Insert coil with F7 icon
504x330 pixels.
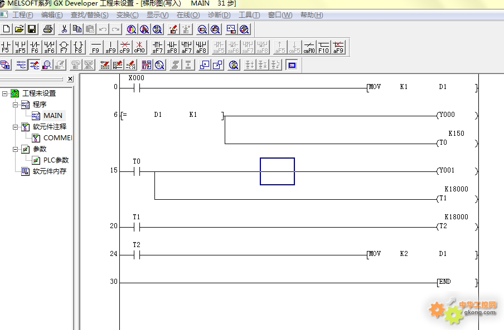pyautogui.click(x=64, y=47)
